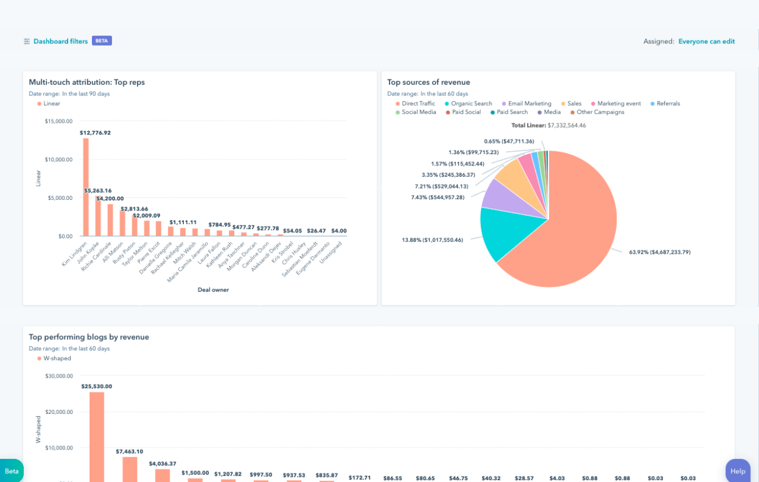759x482 pixels.
Task: Click the filter sliders icon beside Dashboard filters
Action: (26, 41)
